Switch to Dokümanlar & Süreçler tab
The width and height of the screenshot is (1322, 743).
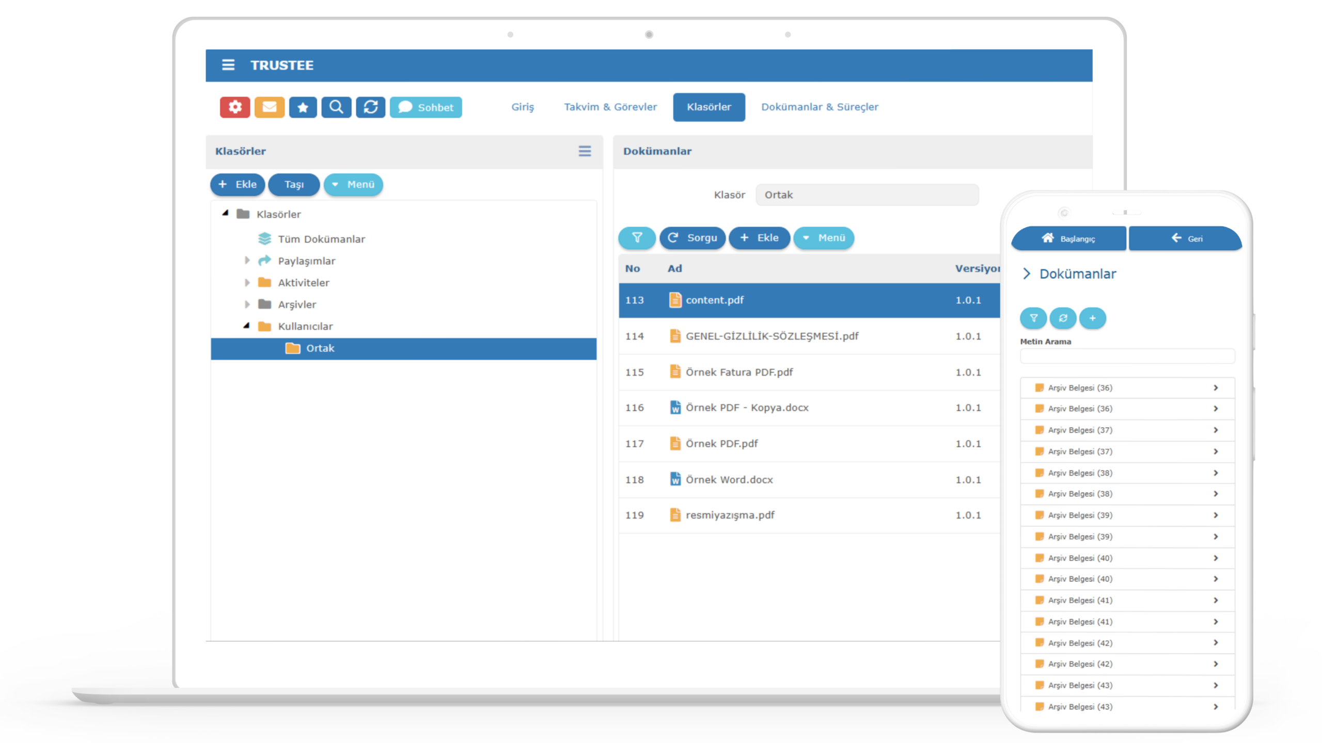click(x=820, y=107)
